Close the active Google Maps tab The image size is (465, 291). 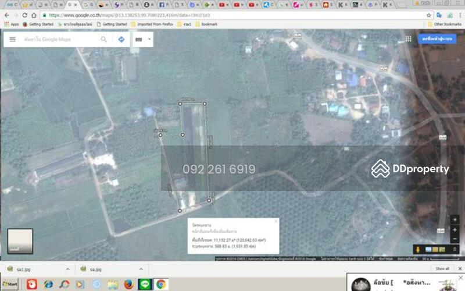(76, 5)
